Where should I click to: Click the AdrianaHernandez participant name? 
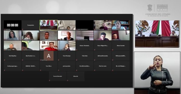coord(103,56)
